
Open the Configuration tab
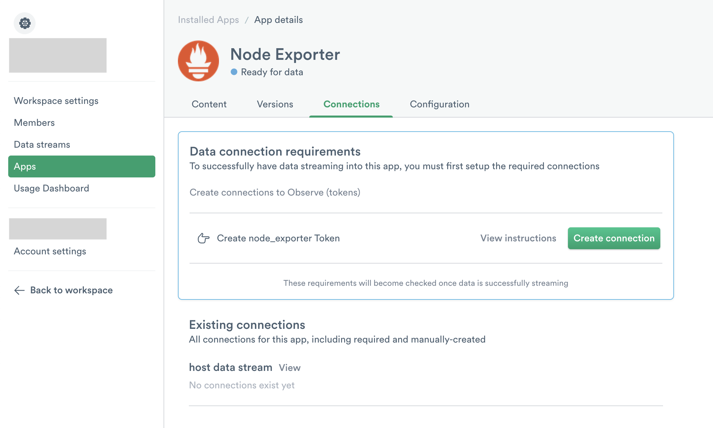pos(439,104)
